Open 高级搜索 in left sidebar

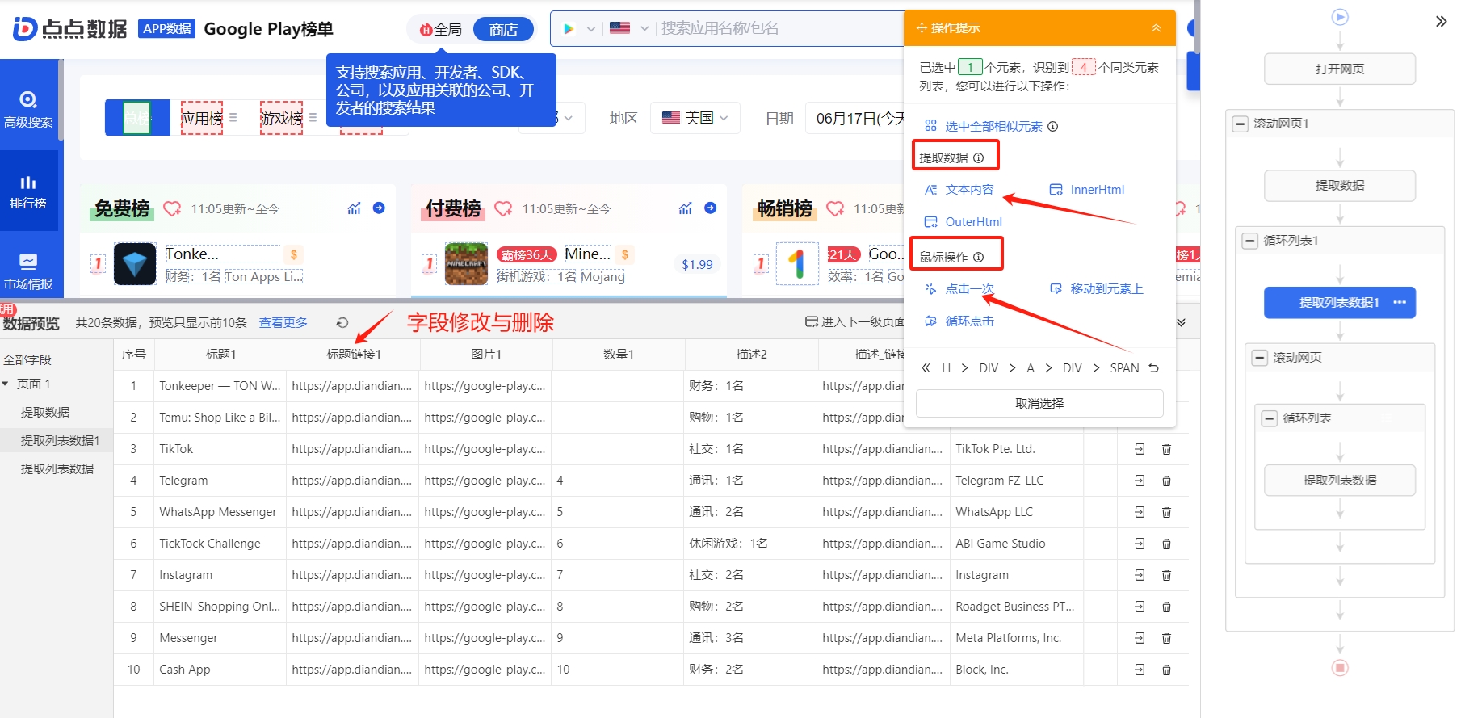click(28, 109)
